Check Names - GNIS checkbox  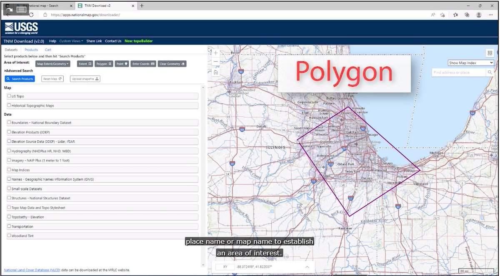point(9,179)
